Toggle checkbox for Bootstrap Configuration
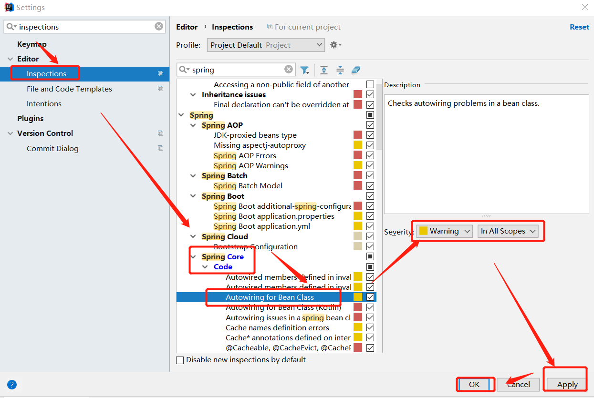The height and width of the screenshot is (398, 594). (370, 246)
